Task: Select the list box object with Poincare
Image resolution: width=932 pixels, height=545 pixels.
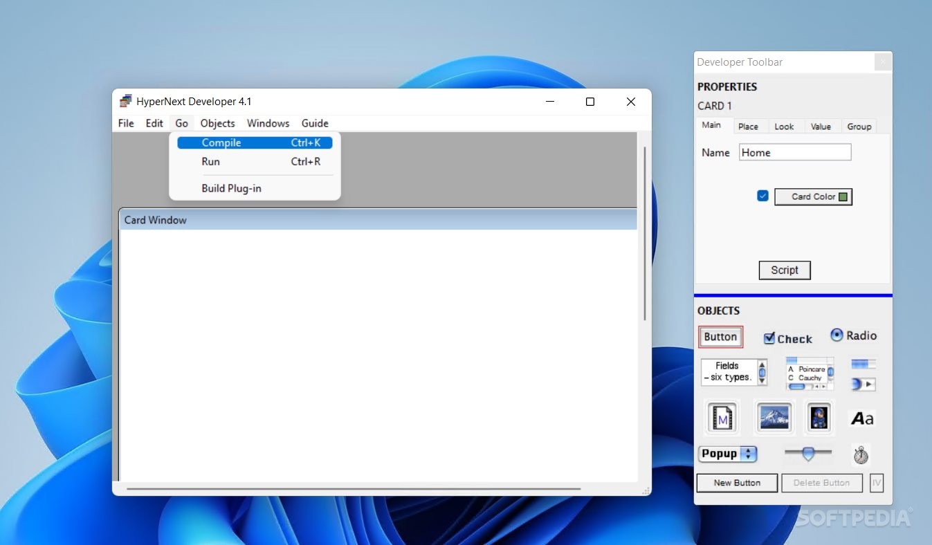Action: click(x=810, y=373)
